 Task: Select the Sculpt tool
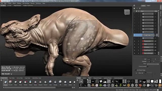point(6,83)
